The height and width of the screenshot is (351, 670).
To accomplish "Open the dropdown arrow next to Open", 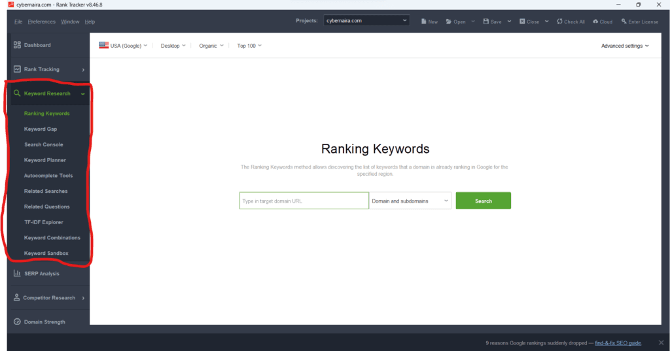I will [x=472, y=22].
